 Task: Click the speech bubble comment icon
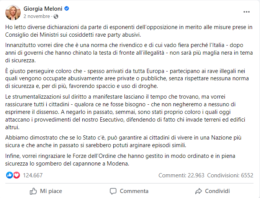(x=113, y=191)
